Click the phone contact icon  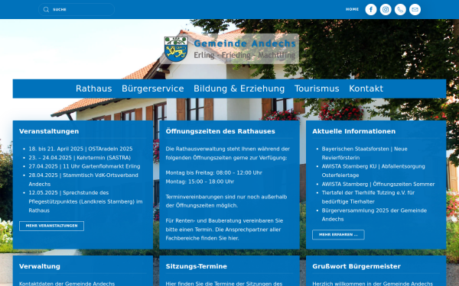pyautogui.click(x=400, y=10)
